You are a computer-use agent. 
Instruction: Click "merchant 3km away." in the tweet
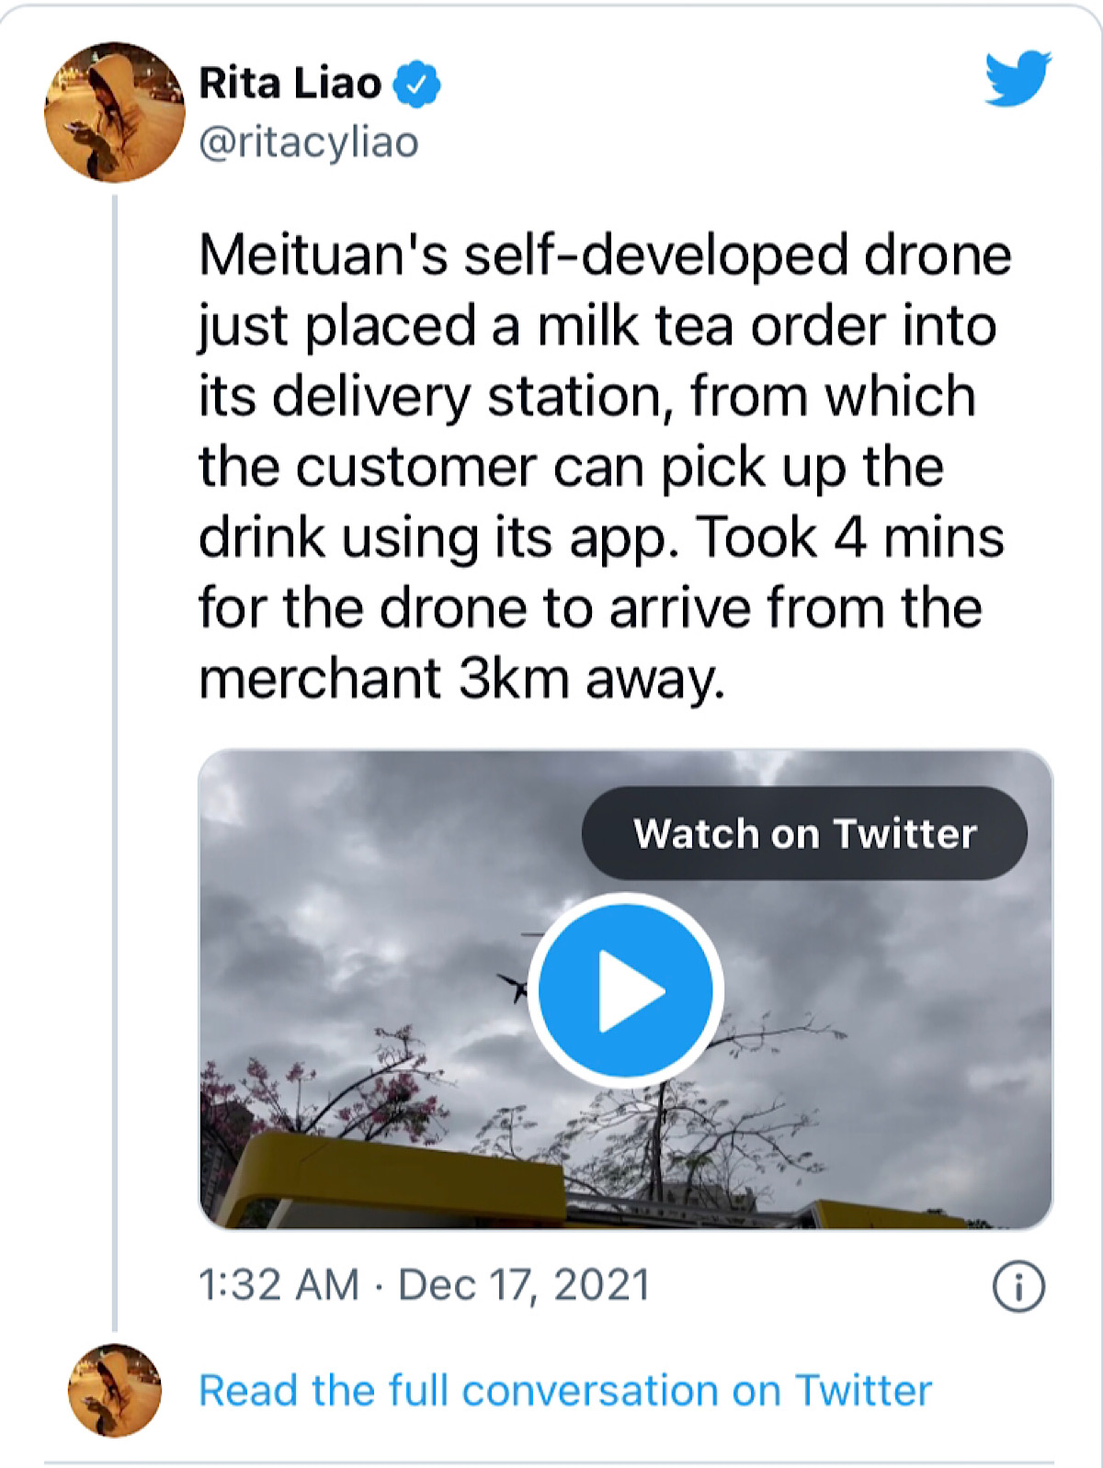tap(461, 679)
